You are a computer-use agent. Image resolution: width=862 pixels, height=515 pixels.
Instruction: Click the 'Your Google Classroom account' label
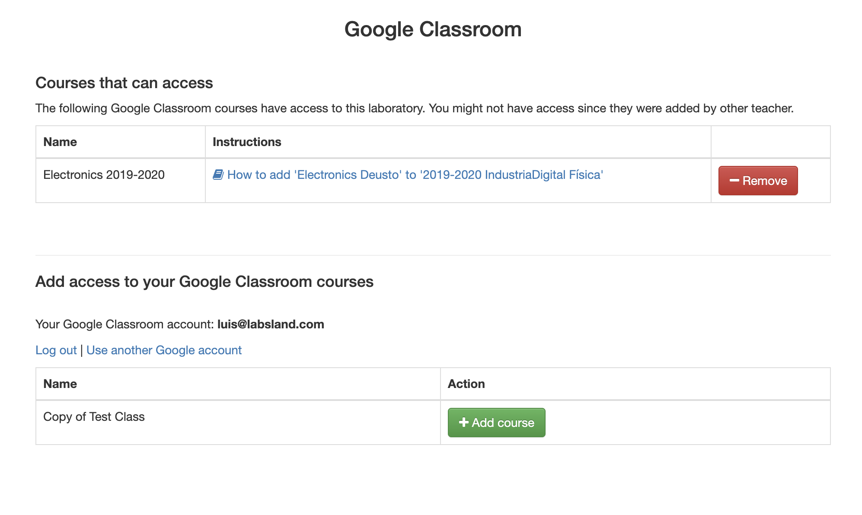click(125, 324)
